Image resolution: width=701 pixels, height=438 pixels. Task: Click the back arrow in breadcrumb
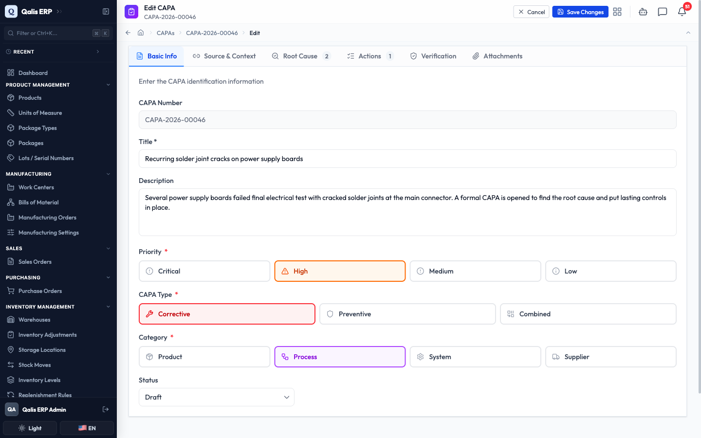pos(128,33)
